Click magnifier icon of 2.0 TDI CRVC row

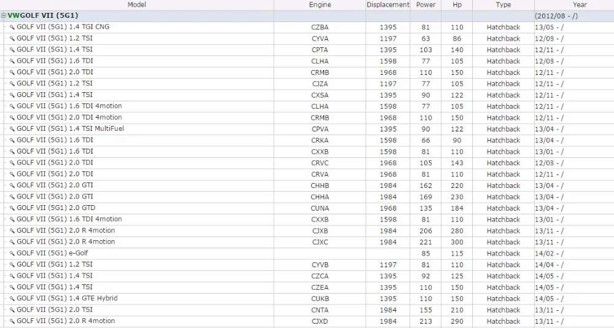pyautogui.click(x=12, y=163)
